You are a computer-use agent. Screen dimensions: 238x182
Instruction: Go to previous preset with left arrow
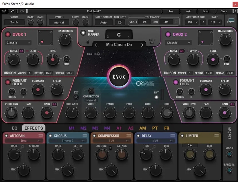(171, 11)
